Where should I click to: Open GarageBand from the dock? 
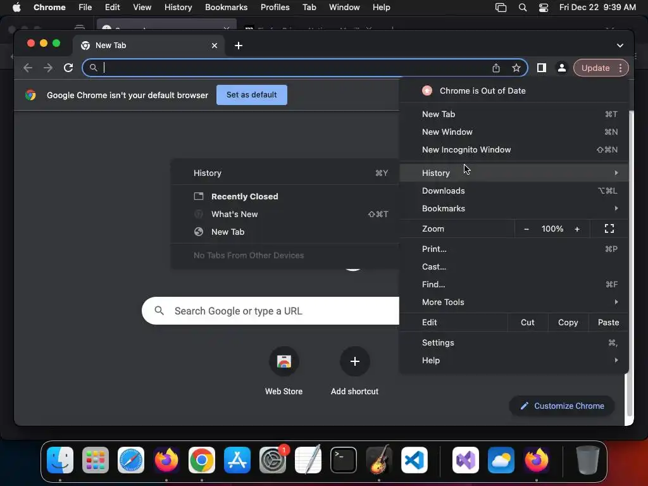379,460
